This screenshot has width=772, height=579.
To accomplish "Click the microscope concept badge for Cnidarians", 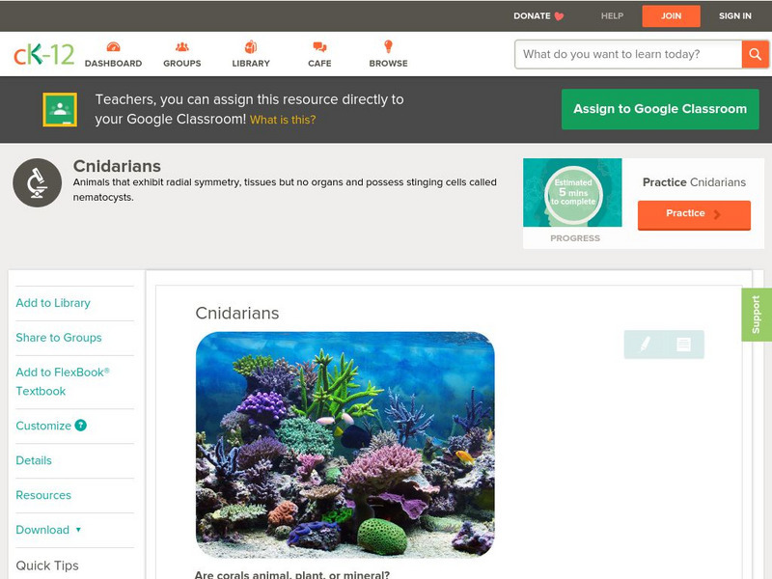I will (x=36, y=182).
